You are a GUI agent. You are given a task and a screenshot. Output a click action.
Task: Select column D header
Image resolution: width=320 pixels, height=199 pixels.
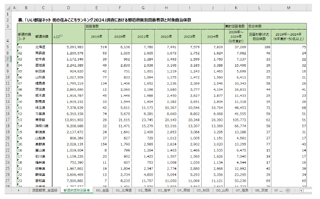[68, 7]
